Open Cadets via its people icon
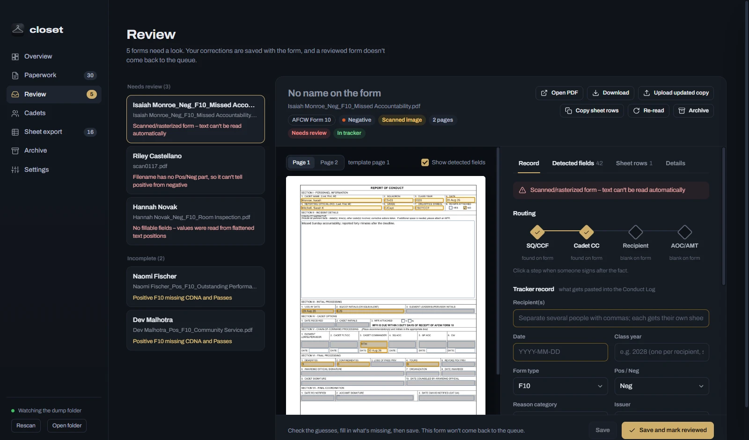 pyautogui.click(x=15, y=113)
